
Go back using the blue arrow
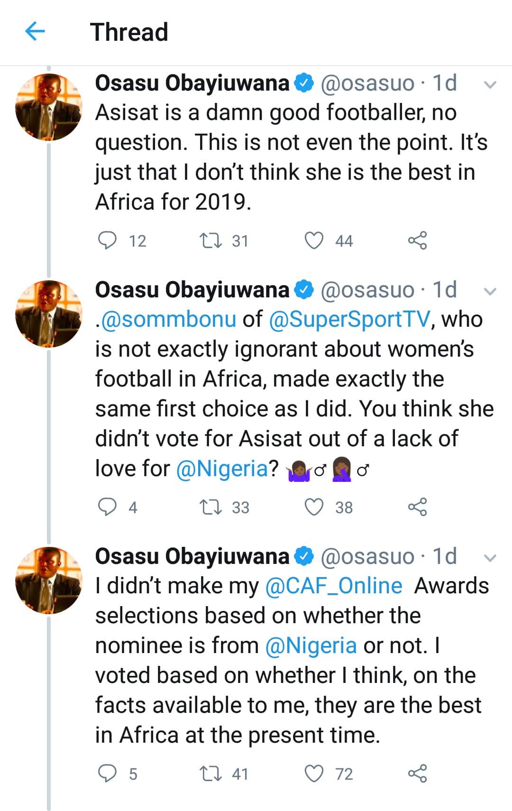[35, 32]
